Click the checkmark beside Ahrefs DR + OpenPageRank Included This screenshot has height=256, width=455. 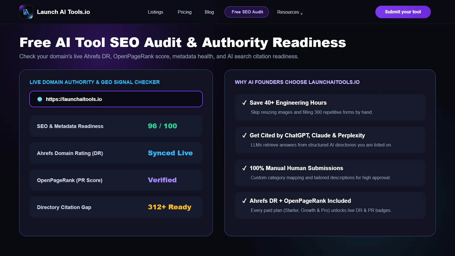coord(244,201)
